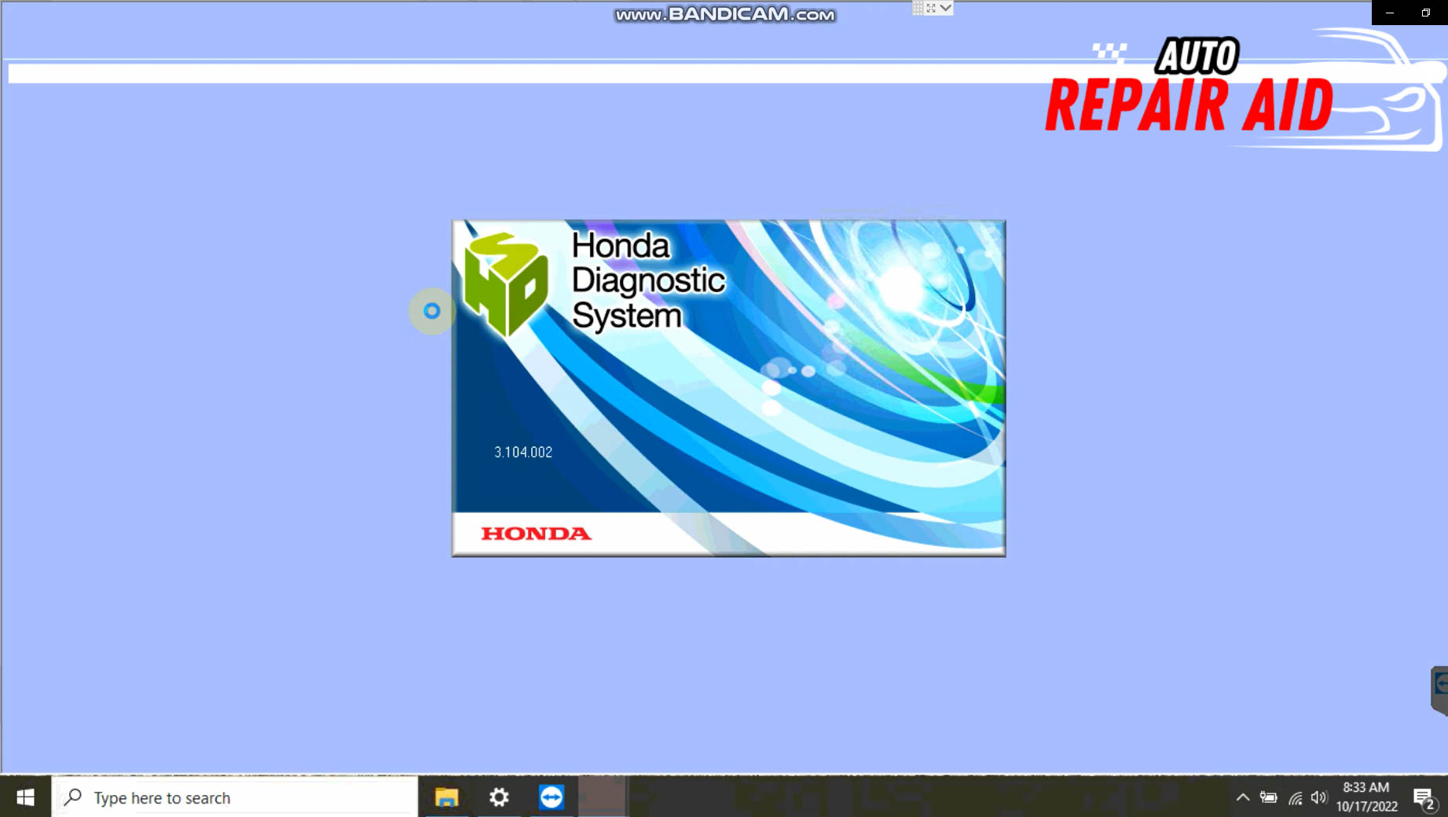The width and height of the screenshot is (1448, 817).
Task: Open the network Wi-Fi icon
Action: (x=1295, y=798)
